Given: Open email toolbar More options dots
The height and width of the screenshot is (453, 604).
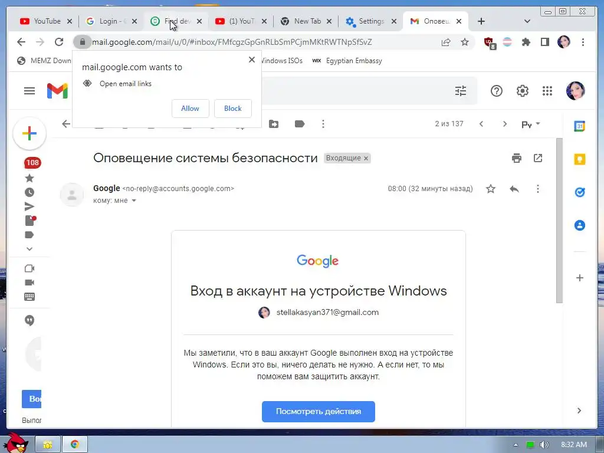Looking at the screenshot, I should click(x=323, y=124).
